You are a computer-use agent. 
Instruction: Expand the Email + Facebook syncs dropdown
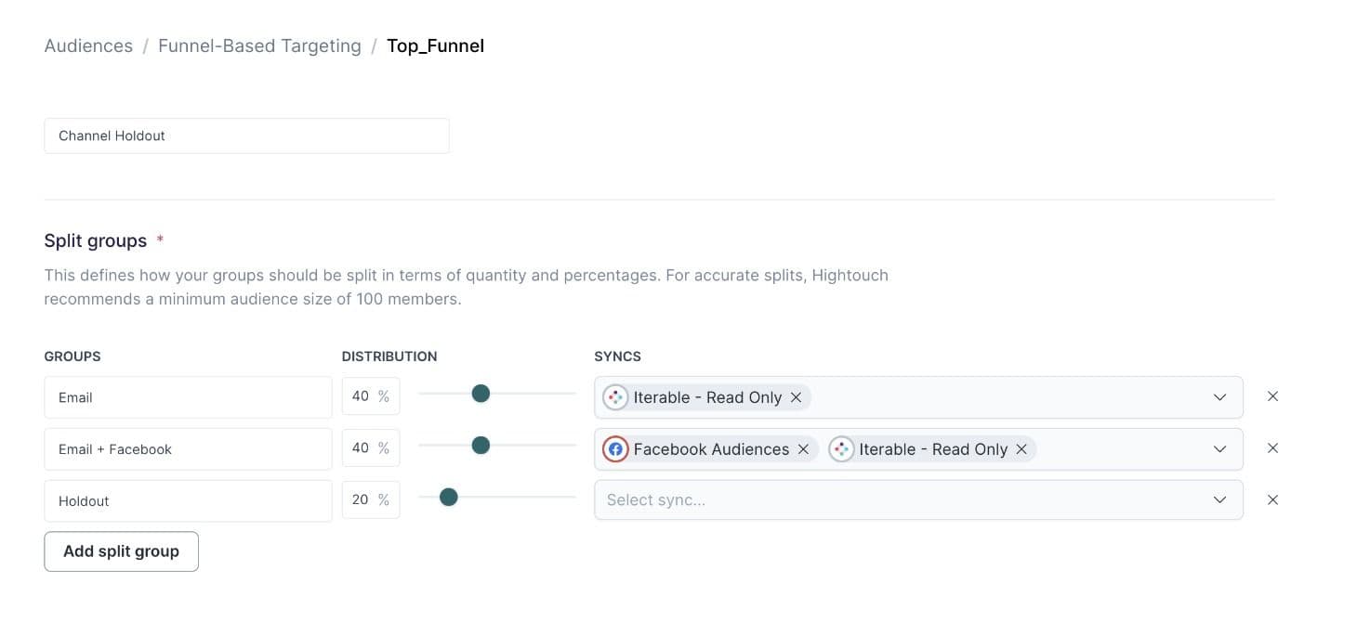point(1219,448)
